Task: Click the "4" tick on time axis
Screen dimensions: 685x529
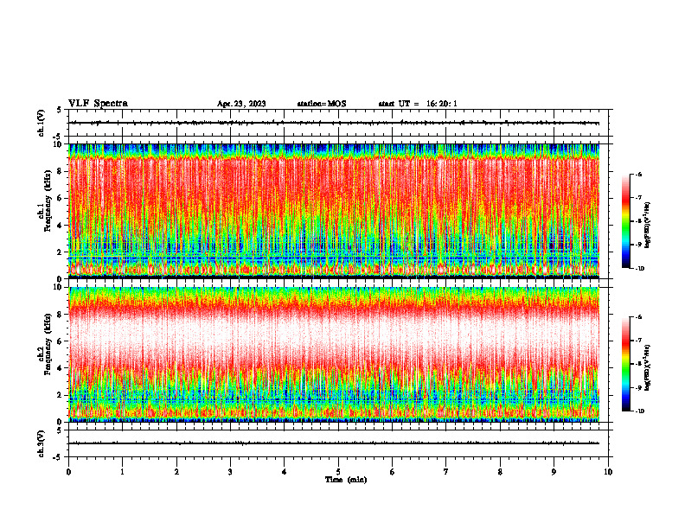Action: (x=285, y=472)
